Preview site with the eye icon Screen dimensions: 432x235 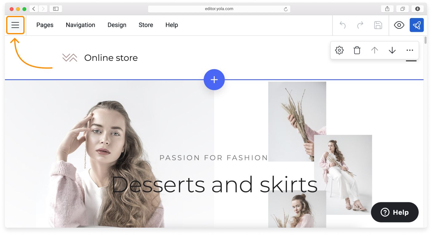pos(399,25)
